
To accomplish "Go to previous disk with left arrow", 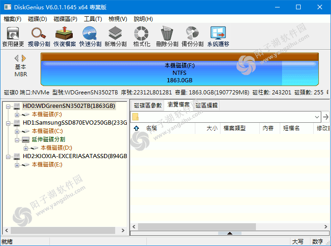I will 17,58.
